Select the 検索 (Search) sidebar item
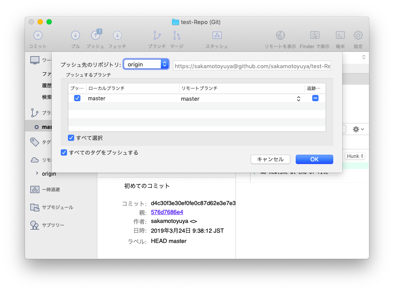This screenshot has height=292, width=394. point(47,97)
